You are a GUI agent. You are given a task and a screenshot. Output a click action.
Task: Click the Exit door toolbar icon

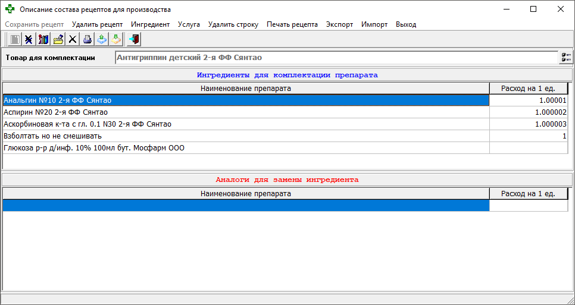[x=134, y=39]
